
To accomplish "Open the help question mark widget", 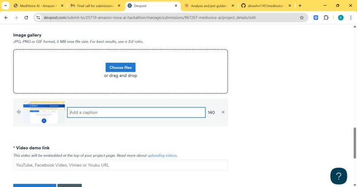I will pos(339,176).
